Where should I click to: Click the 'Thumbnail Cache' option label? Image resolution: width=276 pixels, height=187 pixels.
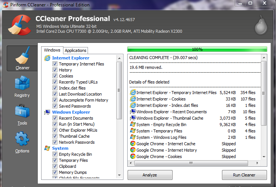click(x=74, y=136)
